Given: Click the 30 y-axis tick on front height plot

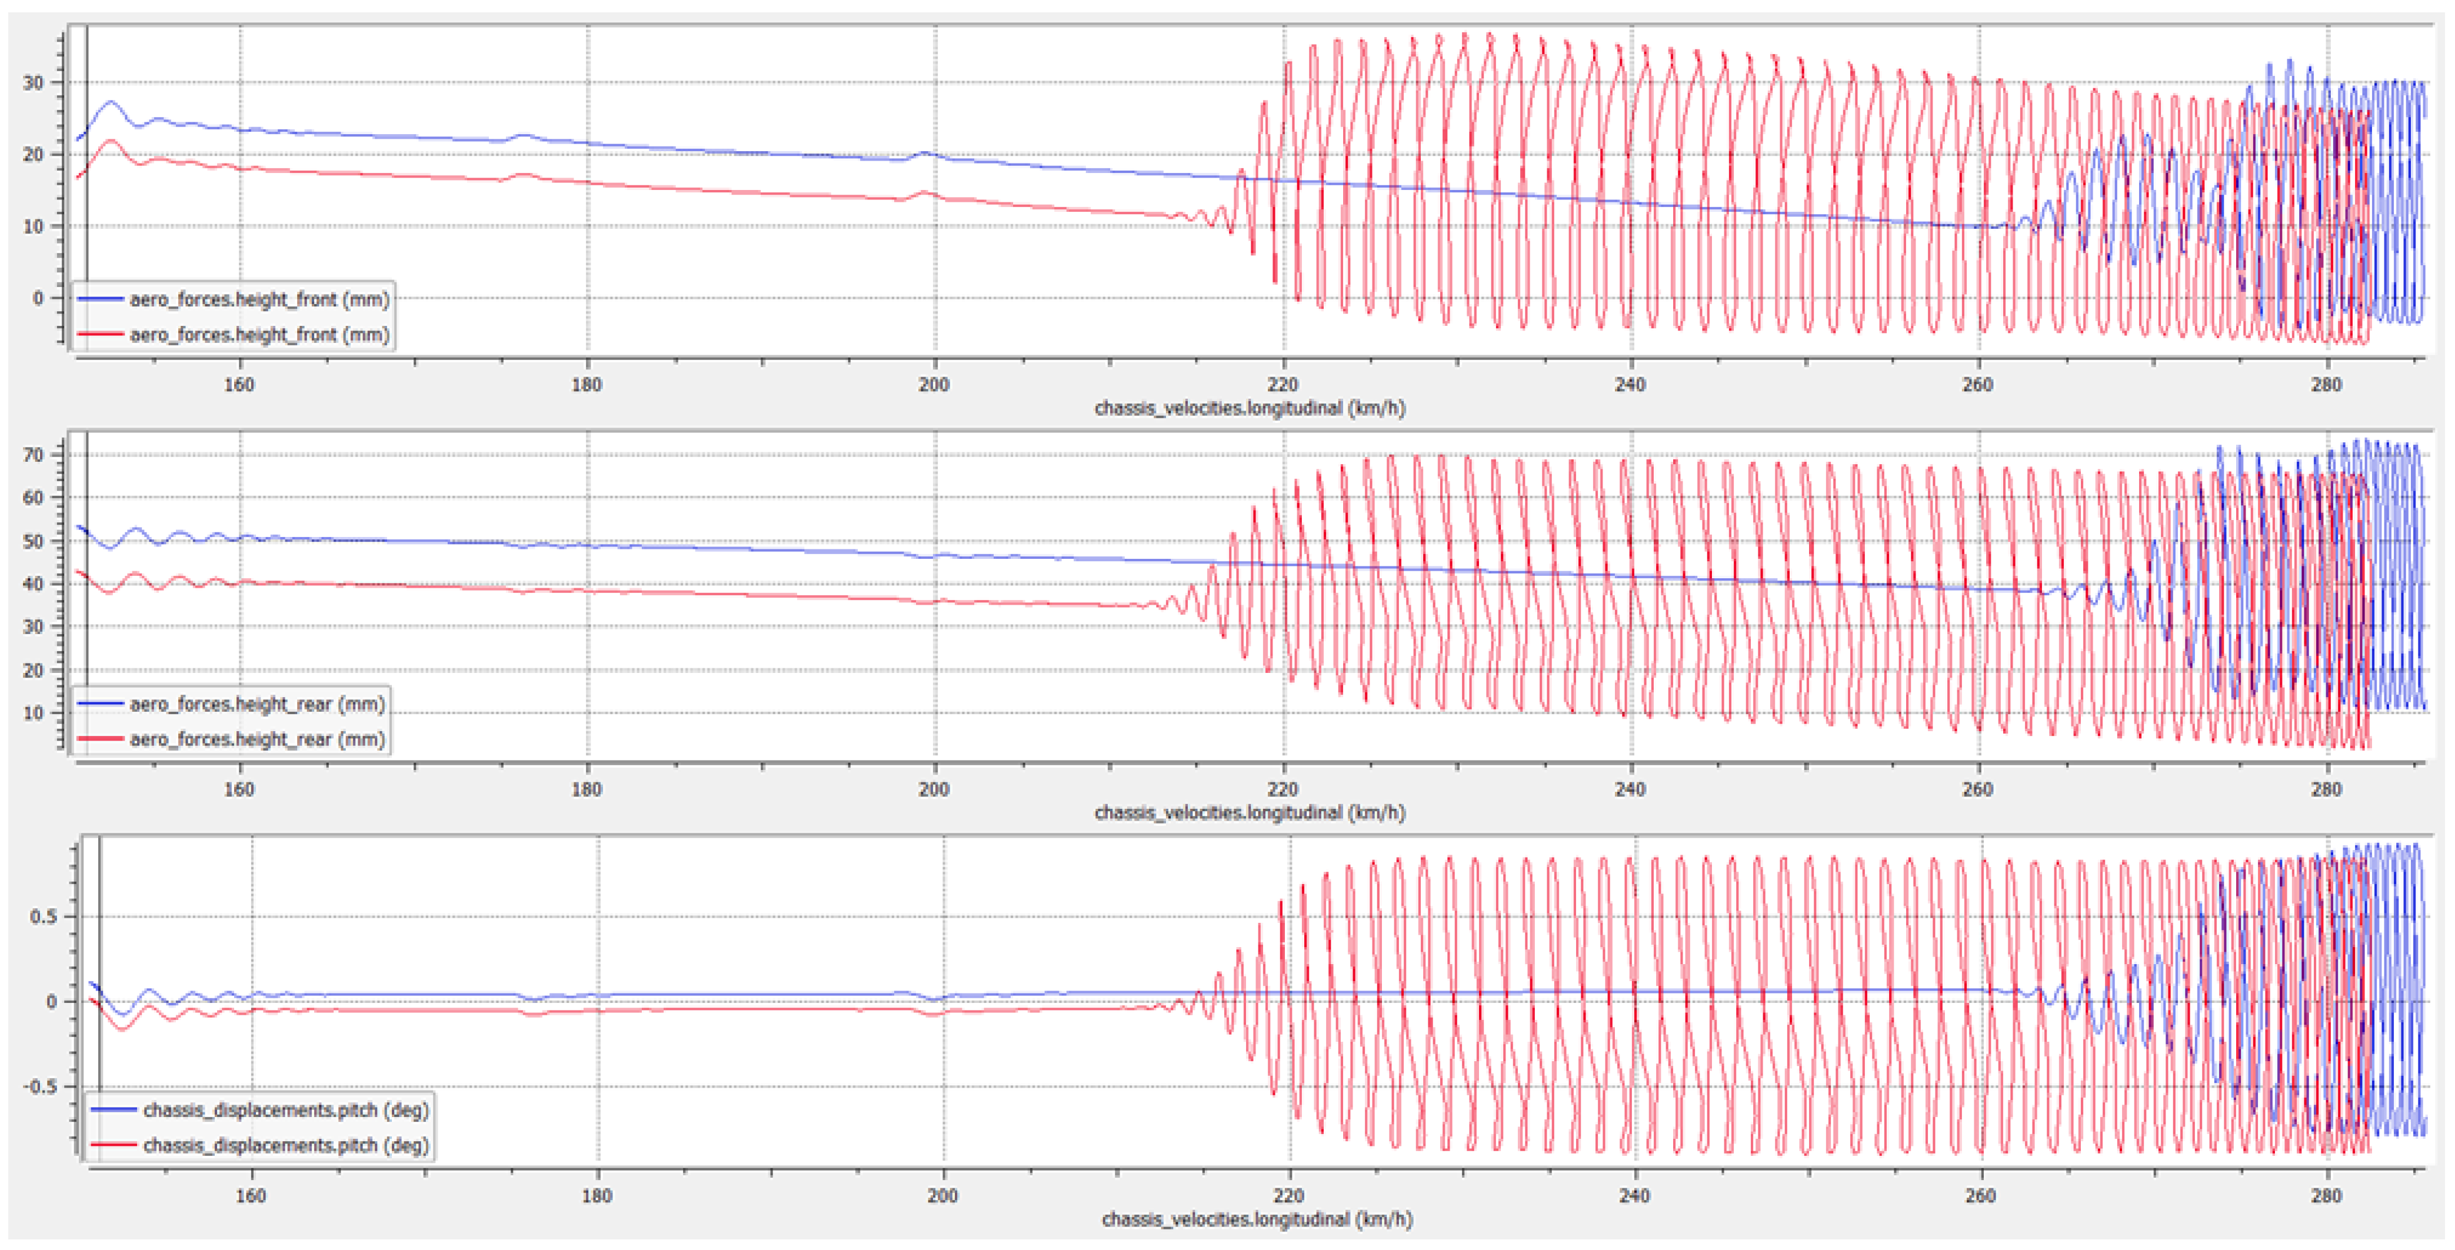Looking at the screenshot, I should click(x=34, y=83).
